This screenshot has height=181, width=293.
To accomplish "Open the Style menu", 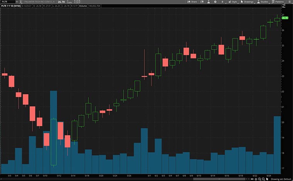I will pos(233,2).
